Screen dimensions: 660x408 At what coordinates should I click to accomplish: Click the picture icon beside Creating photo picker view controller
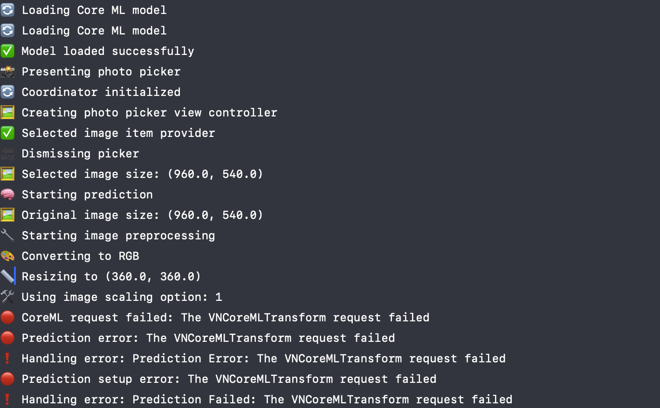(7, 112)
